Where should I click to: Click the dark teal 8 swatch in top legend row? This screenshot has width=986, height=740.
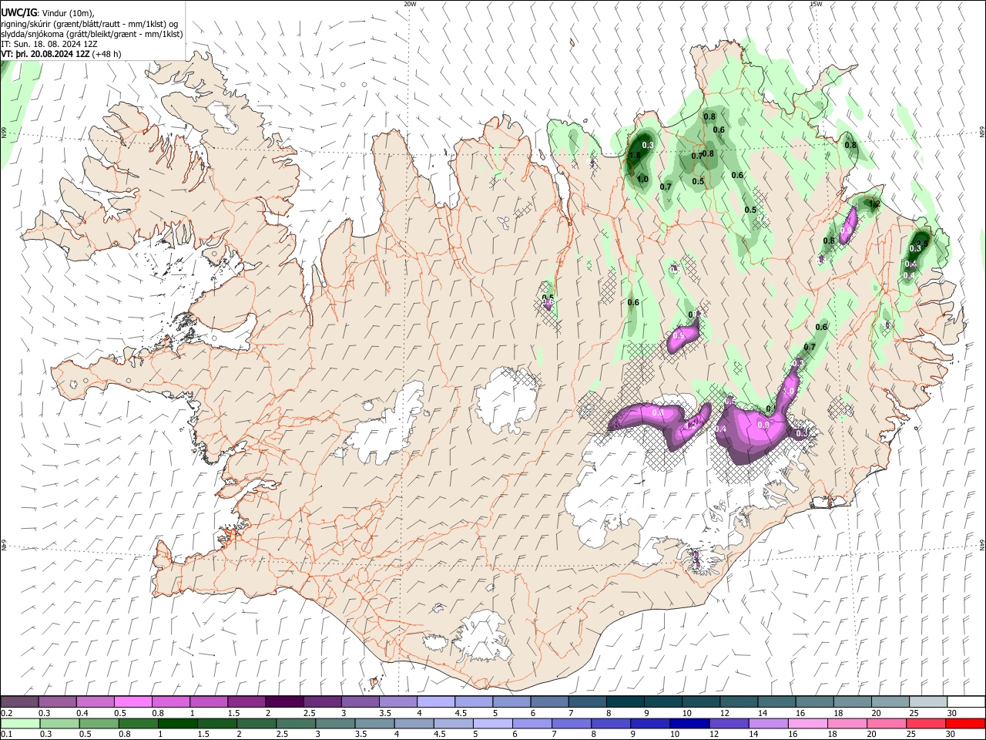click(x=624, y=702)
